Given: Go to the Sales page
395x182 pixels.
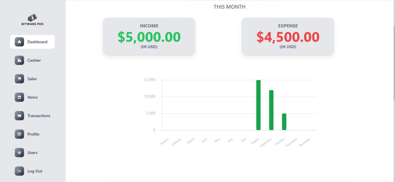Looking at the screenshot, I should coord(32,79).
